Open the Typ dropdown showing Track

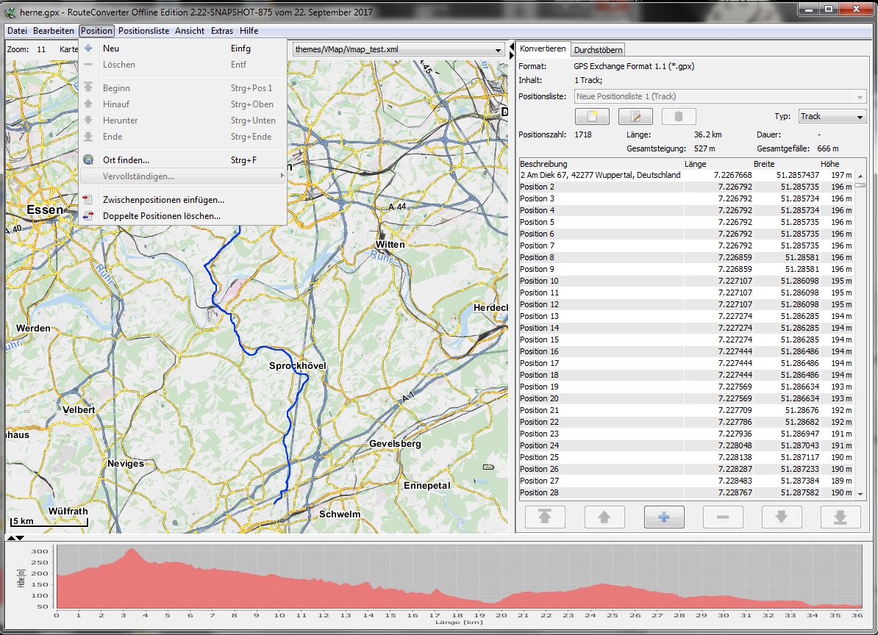coord(833,116)
